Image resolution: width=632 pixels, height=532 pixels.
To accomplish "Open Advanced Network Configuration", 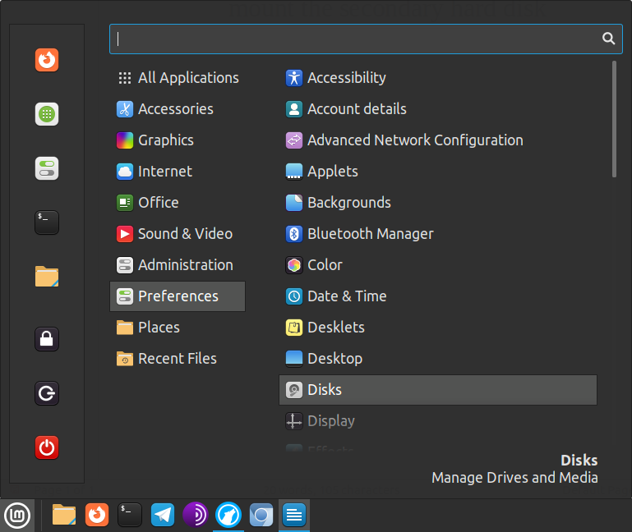I will point(438,140).
